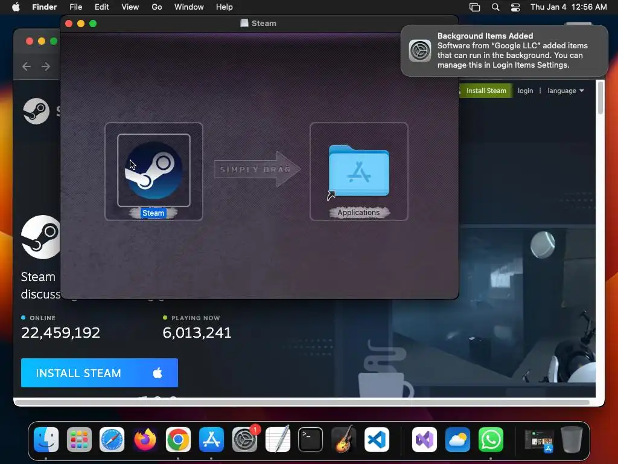Open the Help menu
This screenshot has width=618, height=464.
pyautogui.click(x=225, y=7)
